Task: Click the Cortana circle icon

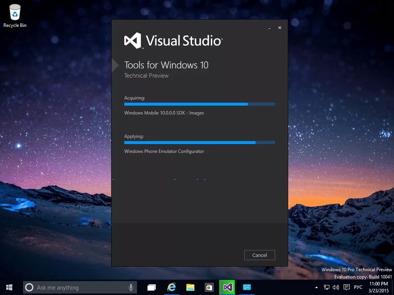Action: (x=29, y=287)
